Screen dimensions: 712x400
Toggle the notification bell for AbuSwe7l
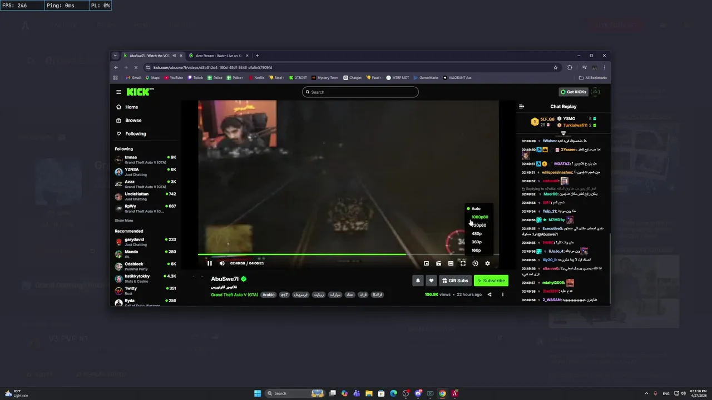coord(418,281)
